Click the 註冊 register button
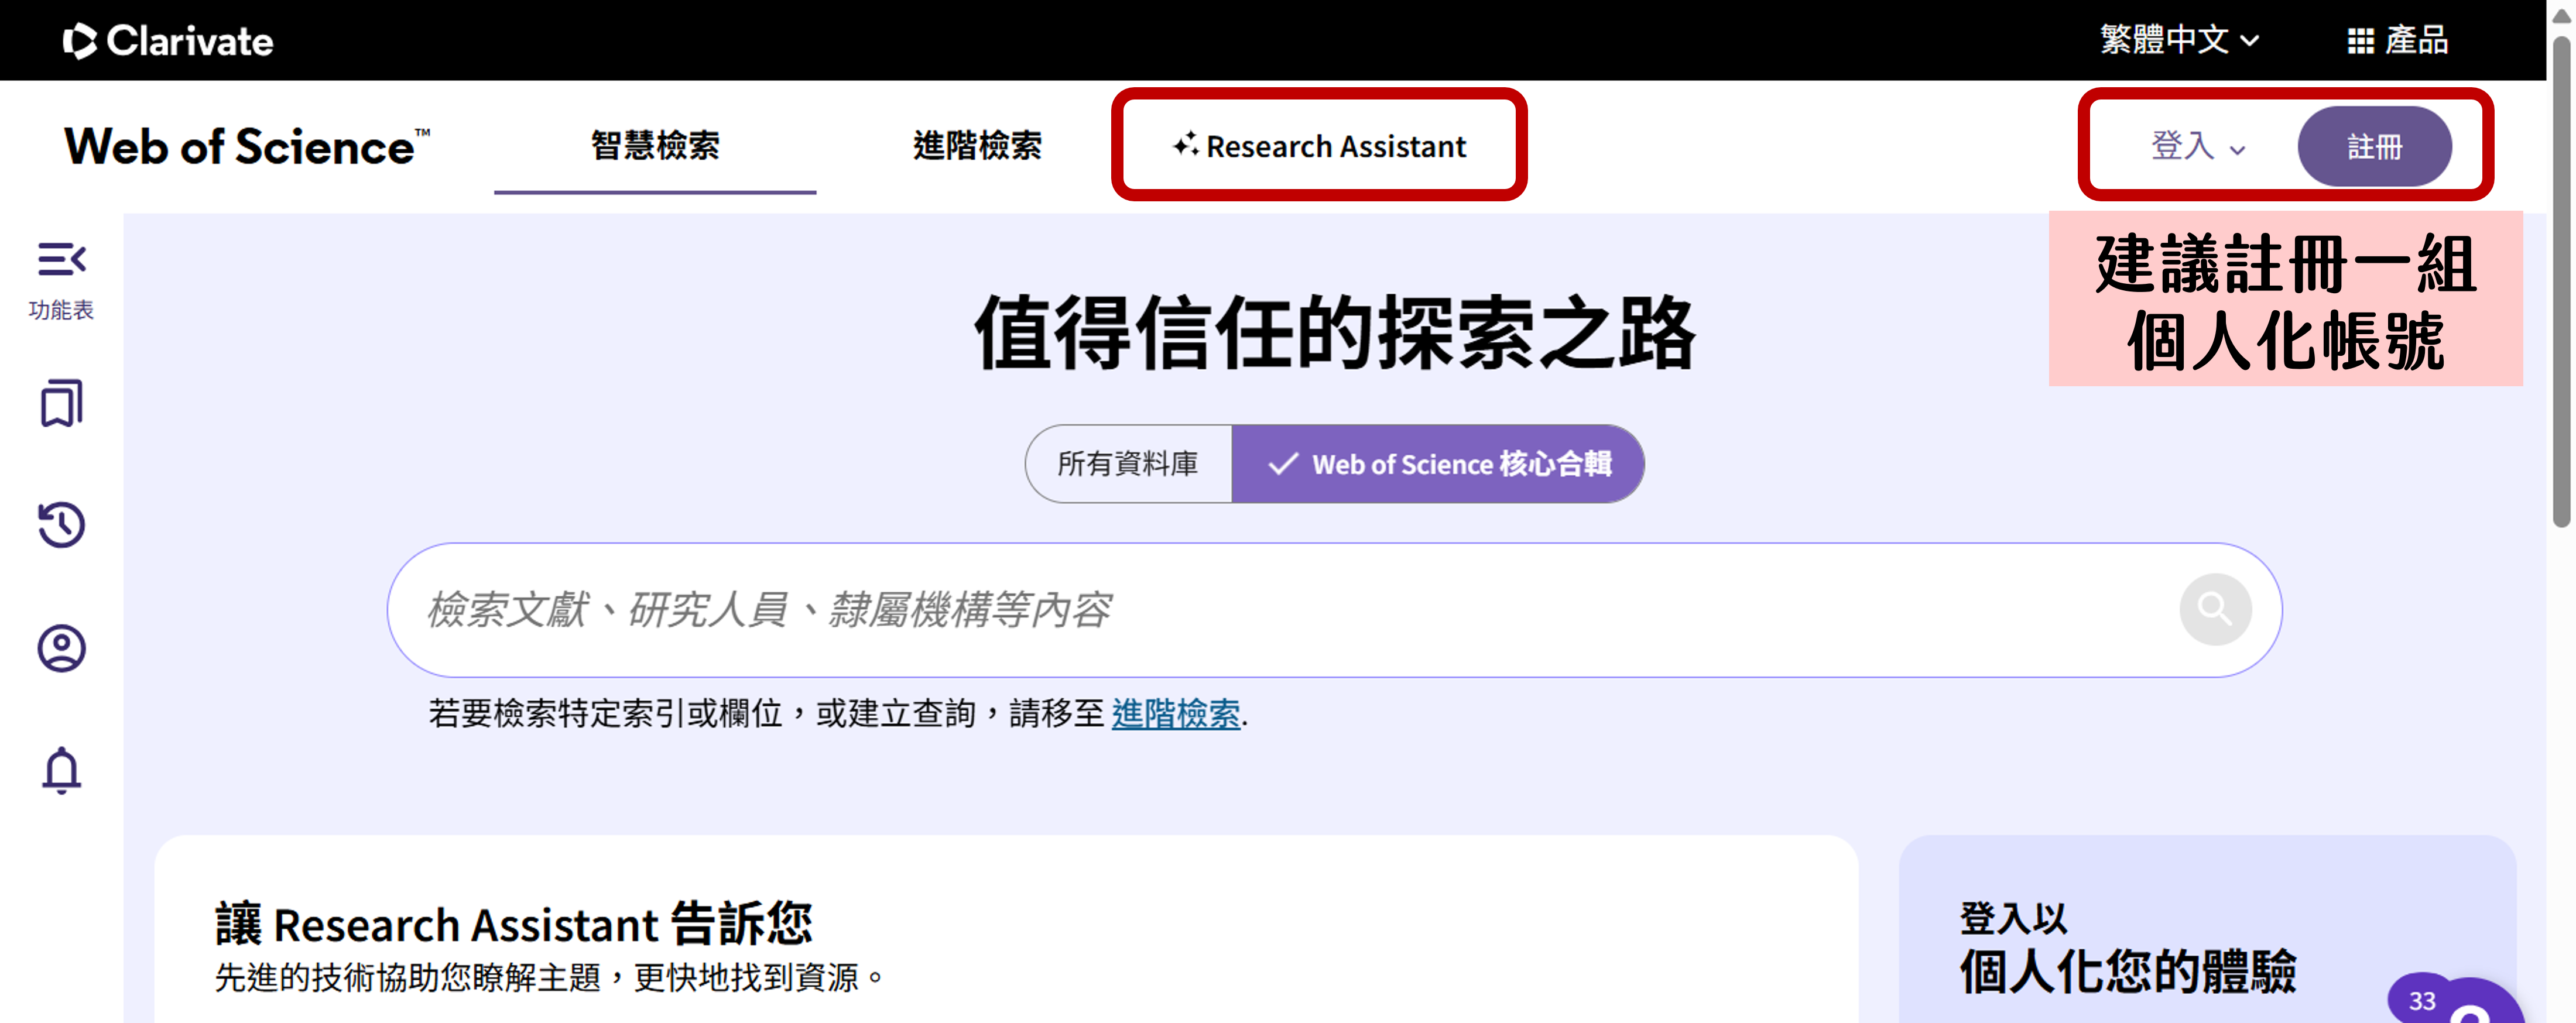Image resolution: width=2576 pixels, height=1023 pixels. pyautogui.click(x=2374, y=146)
